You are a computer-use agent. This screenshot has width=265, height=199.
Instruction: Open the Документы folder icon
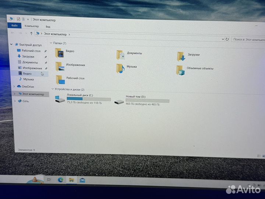coord(120,55)
